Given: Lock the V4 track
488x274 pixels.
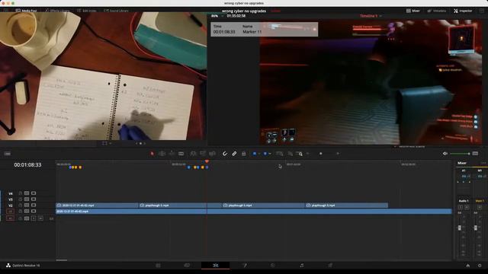Looking at the screenshot, I should [x=21, y=193].
